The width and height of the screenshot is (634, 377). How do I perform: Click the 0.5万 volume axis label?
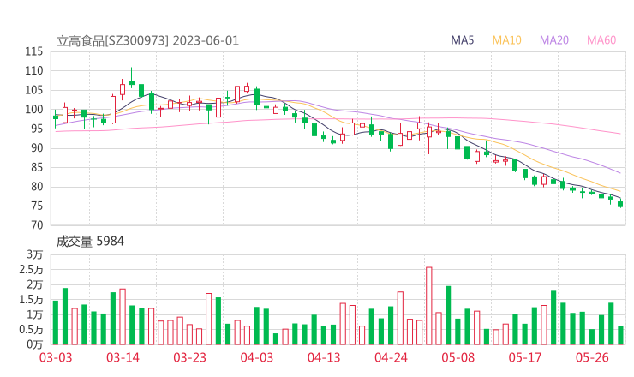pos(31,329)
